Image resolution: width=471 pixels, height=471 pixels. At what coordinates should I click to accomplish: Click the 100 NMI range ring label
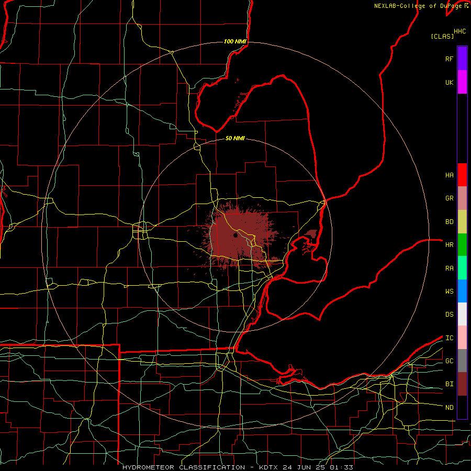coord(235,41)
